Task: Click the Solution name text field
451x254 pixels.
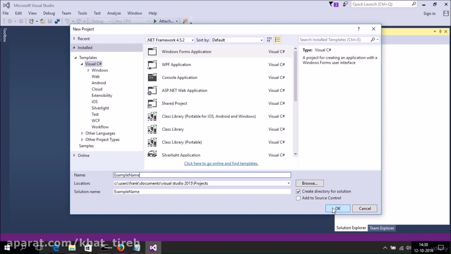Action: [x=202, y=192]
